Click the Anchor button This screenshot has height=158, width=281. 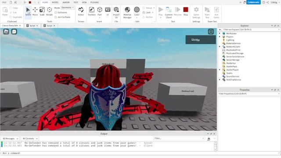click(x=148, y=17)
